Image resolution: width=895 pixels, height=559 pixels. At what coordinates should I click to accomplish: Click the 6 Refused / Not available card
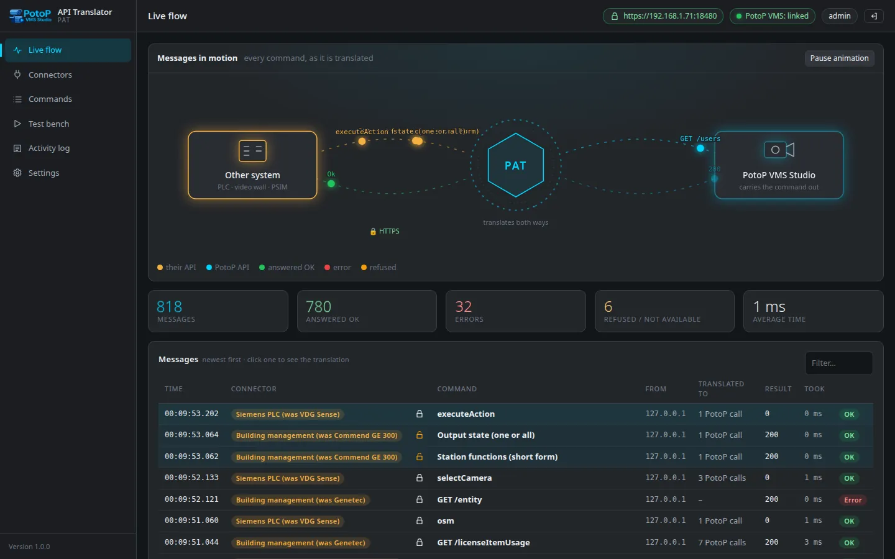click(x=664, y=311)
